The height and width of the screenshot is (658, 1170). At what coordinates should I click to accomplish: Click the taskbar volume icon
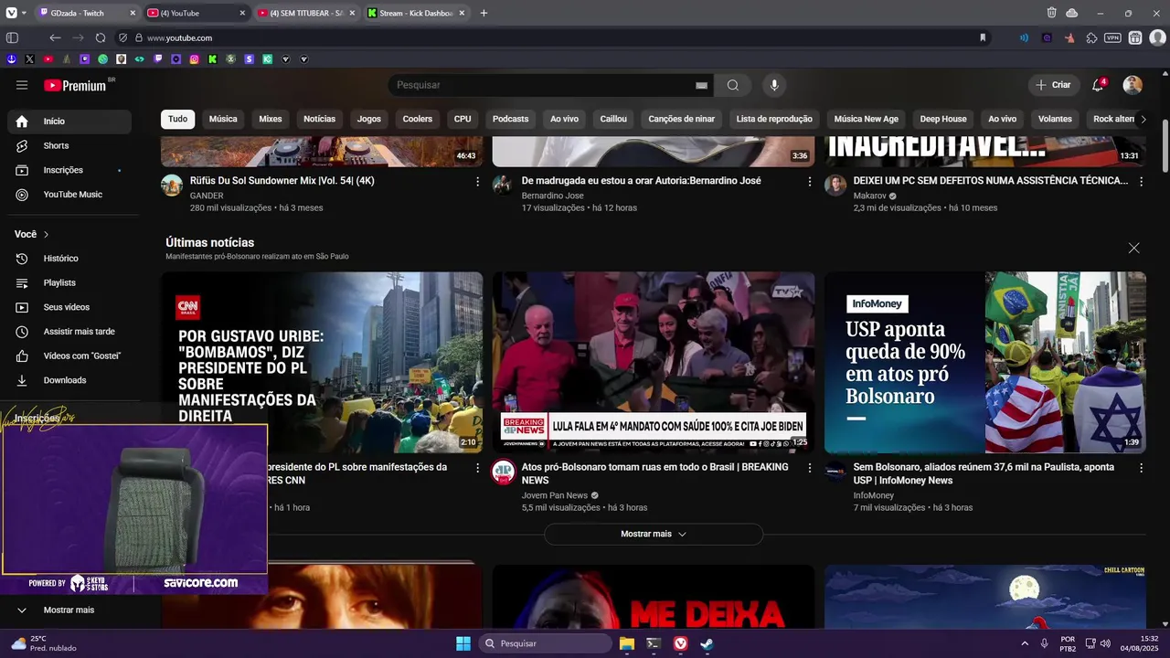point(1106,643)
